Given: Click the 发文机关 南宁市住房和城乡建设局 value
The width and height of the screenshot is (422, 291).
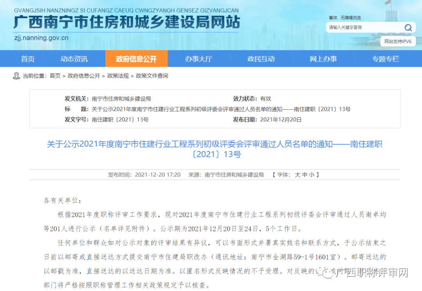Looking at the screenshot, I should click(121, 99).
